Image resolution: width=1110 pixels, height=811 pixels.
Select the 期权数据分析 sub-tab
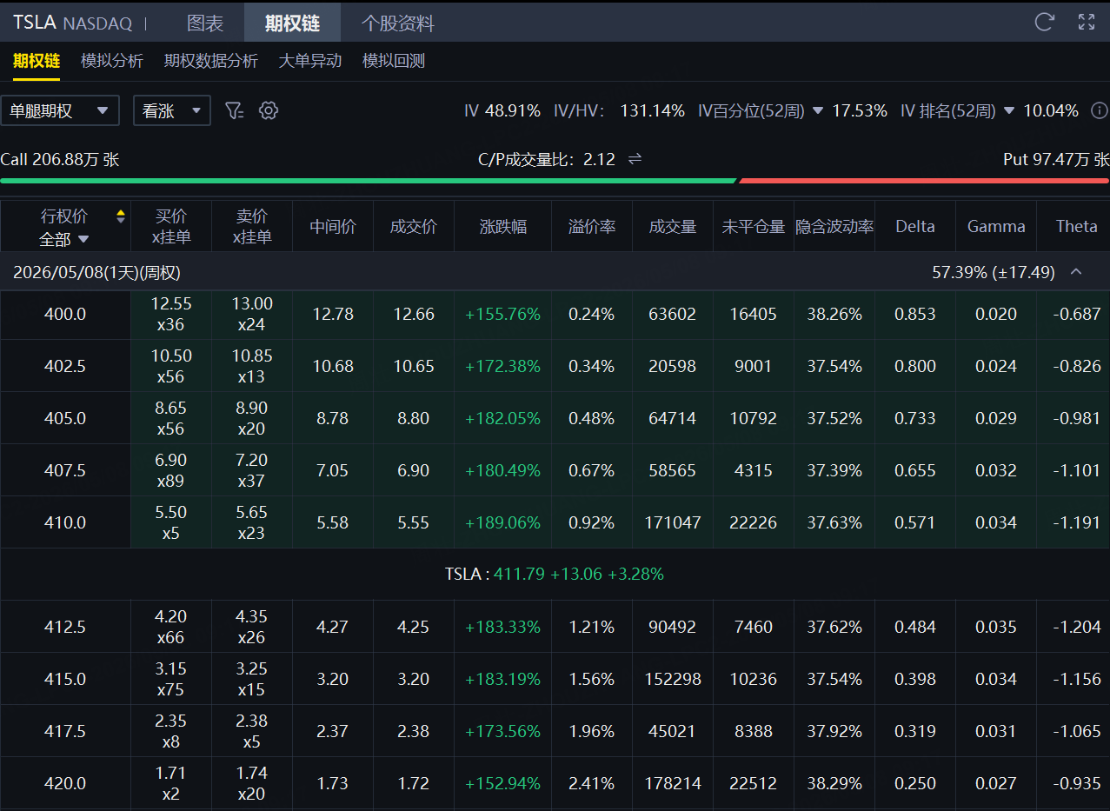click(x=211, y=61)
